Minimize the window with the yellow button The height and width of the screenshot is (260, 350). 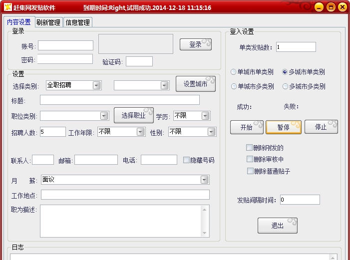coord(319,7)
